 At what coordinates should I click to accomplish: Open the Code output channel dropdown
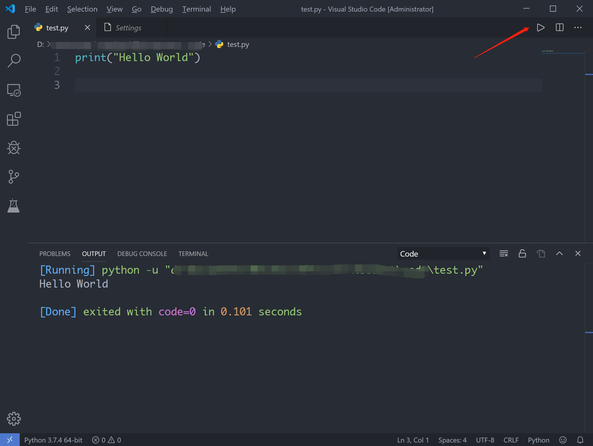pos(443,254)
